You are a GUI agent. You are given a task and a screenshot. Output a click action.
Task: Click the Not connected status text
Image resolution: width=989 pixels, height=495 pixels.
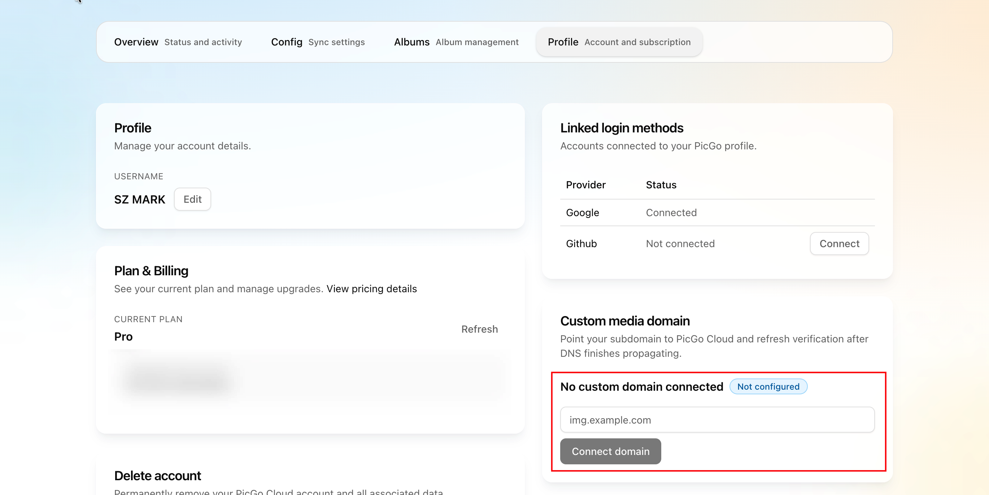coord(680,244)
